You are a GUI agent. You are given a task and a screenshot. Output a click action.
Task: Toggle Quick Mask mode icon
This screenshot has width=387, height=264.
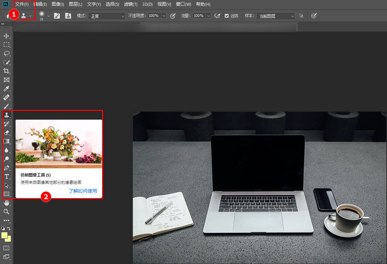[x=6, y=248]
